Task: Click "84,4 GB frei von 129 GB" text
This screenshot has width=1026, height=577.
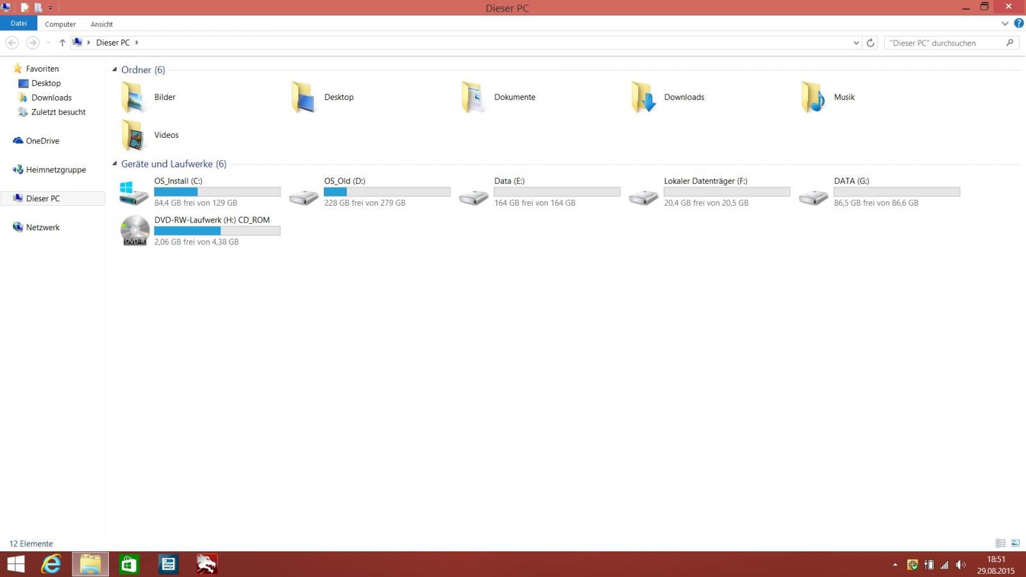Action: click(196, 203)
